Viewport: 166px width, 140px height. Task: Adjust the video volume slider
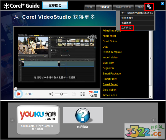tap(61, 94)
